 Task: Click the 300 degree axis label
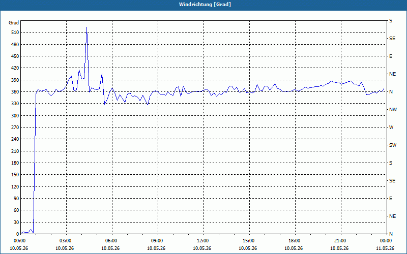[x=15, y=116]
